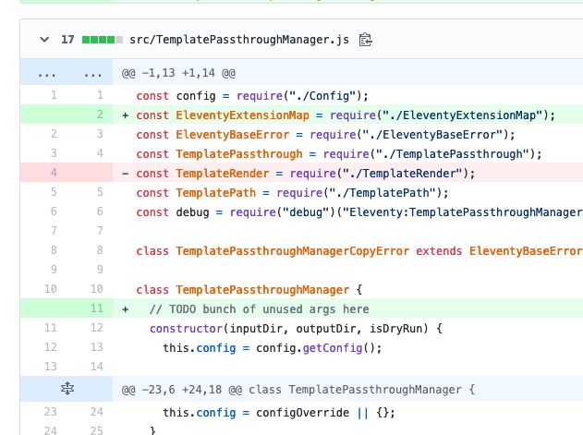Click the added TODO comment on line 11
Viewport: 583px width, 435px height.
point(259,309)
